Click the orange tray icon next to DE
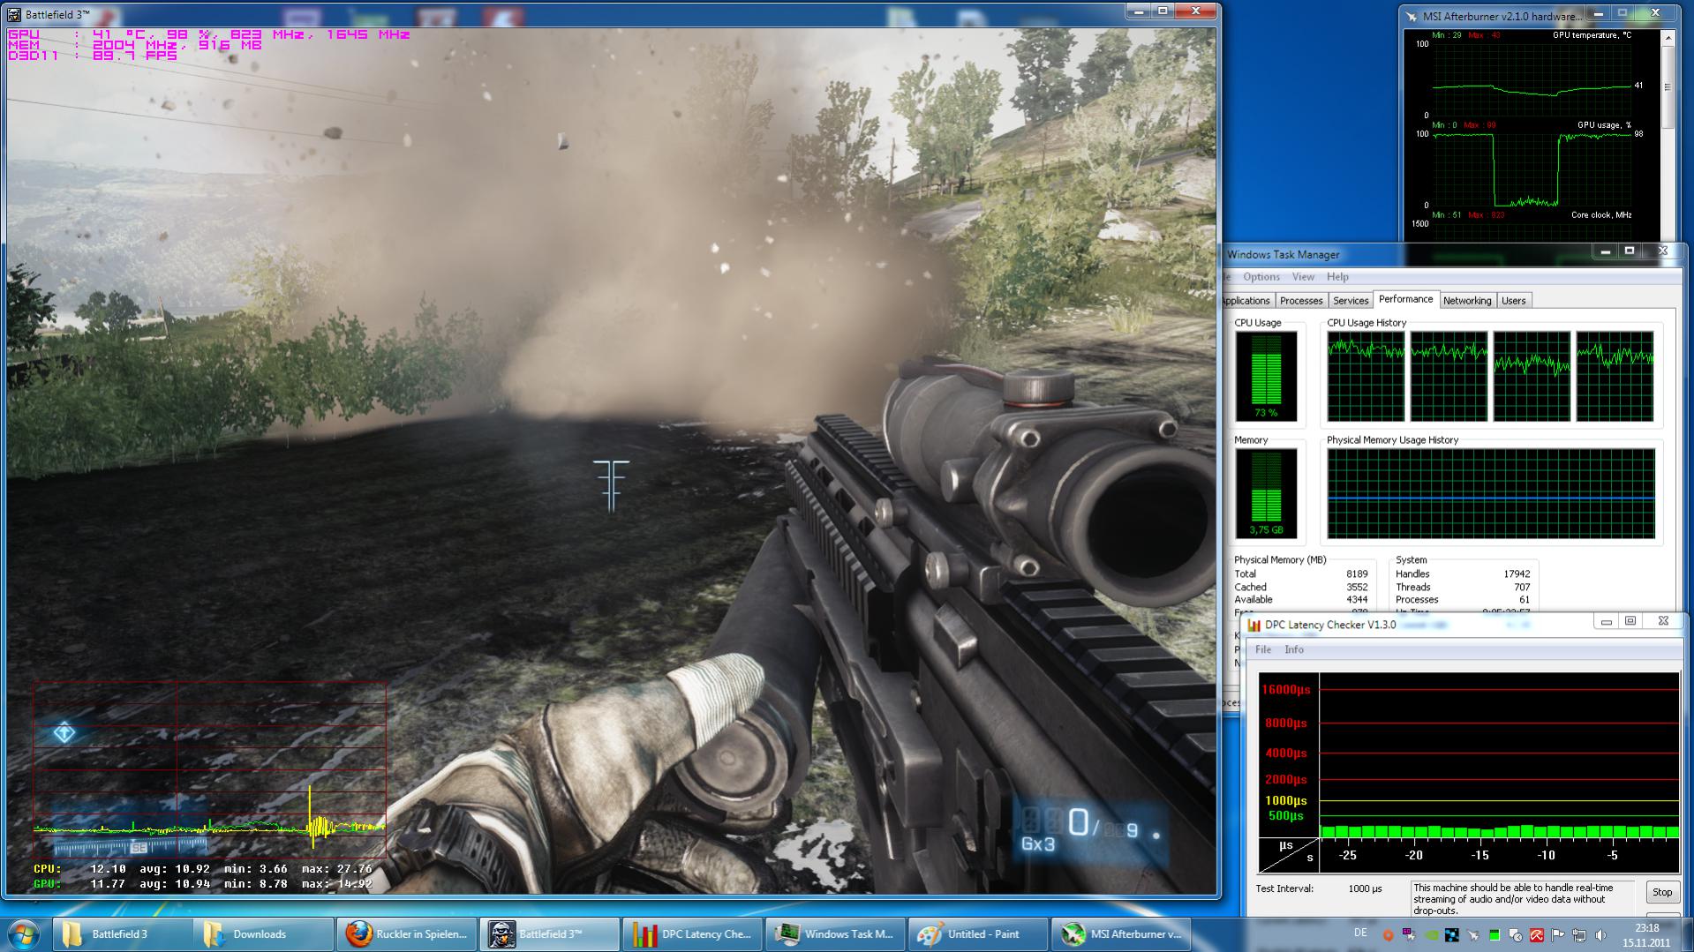This screenshot has height=952, width=1694. point(1389,935)
